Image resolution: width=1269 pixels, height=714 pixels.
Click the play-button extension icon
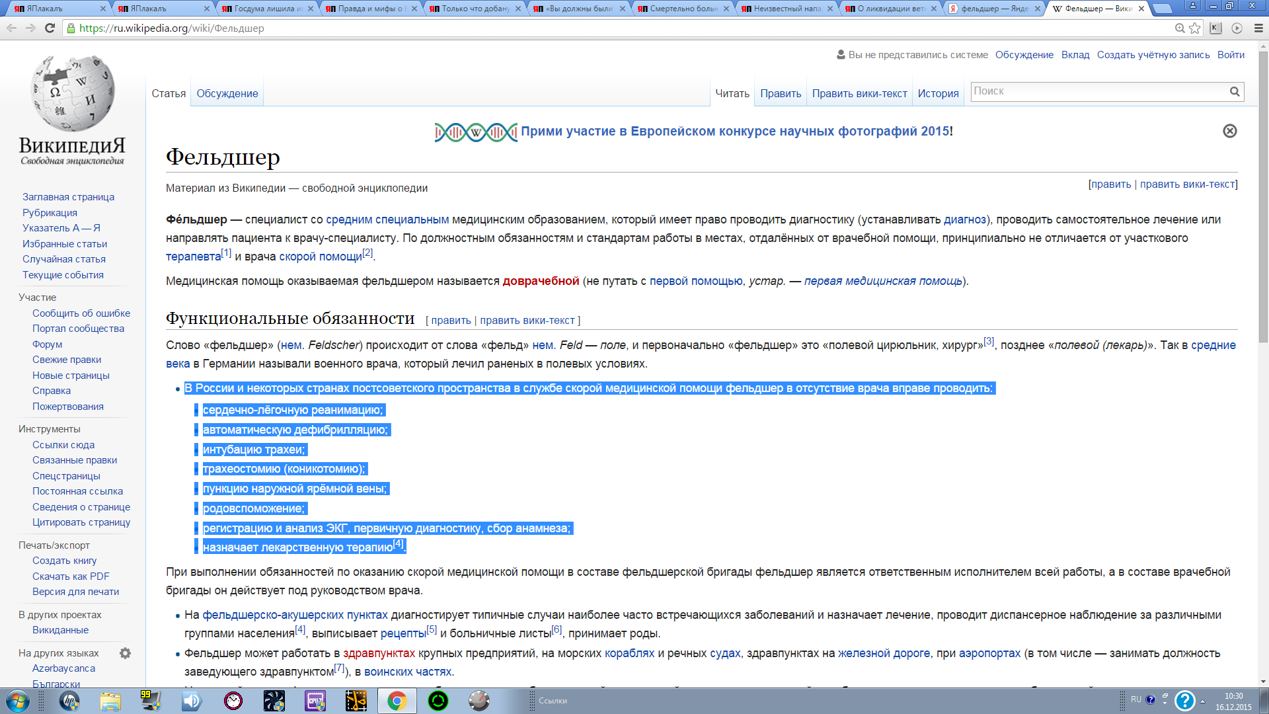click(1237, 28)
